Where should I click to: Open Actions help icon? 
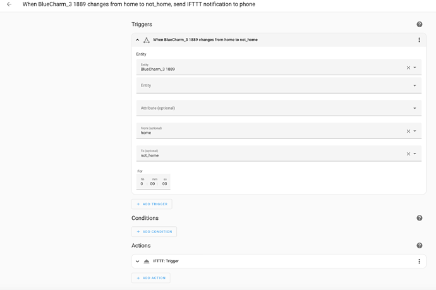(419, 246)
